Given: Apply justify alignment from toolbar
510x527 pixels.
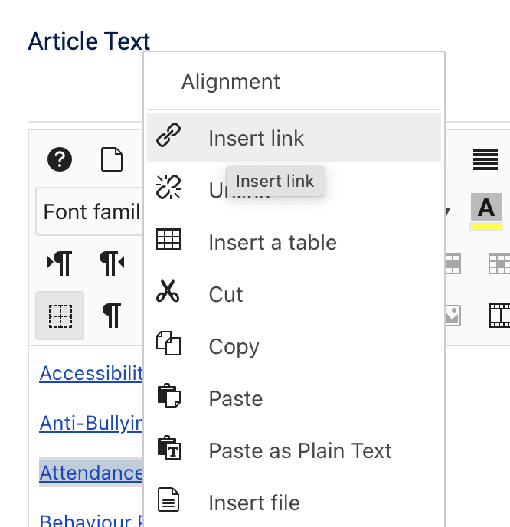Looking at the screenshot, I should (485, 159).
